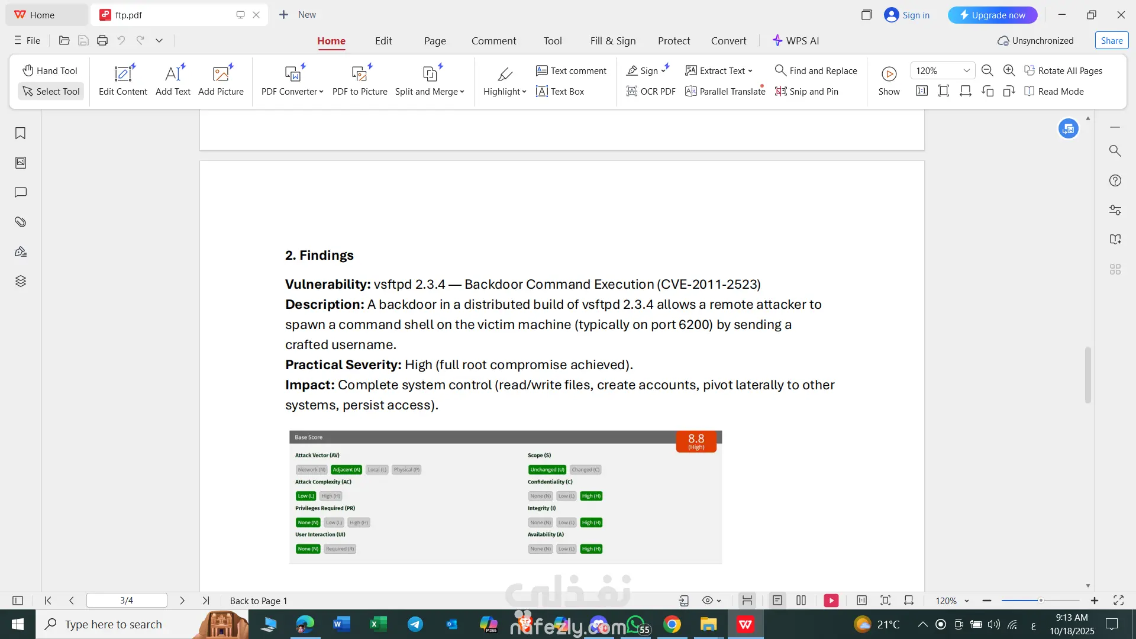The width and height of the screenshot is (1136, 639).
Task: Expand the Split and Merge dropdown
Action: 462,92
